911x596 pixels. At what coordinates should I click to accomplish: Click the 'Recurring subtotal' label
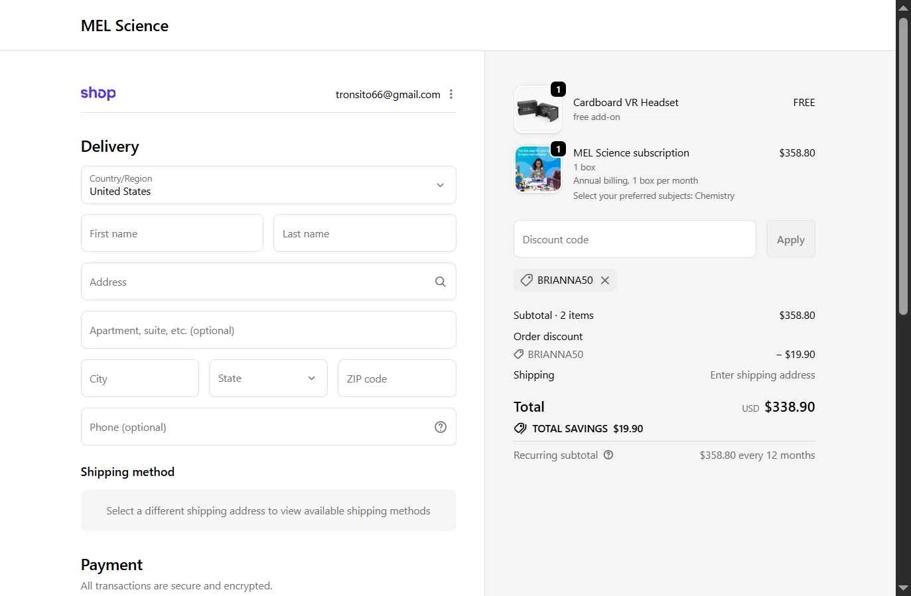click(x=555, y=455)
